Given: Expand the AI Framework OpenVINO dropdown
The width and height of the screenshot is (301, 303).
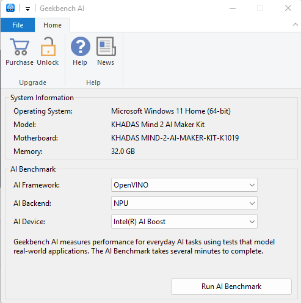Looking at the screenshot, I should coord(184,185).
